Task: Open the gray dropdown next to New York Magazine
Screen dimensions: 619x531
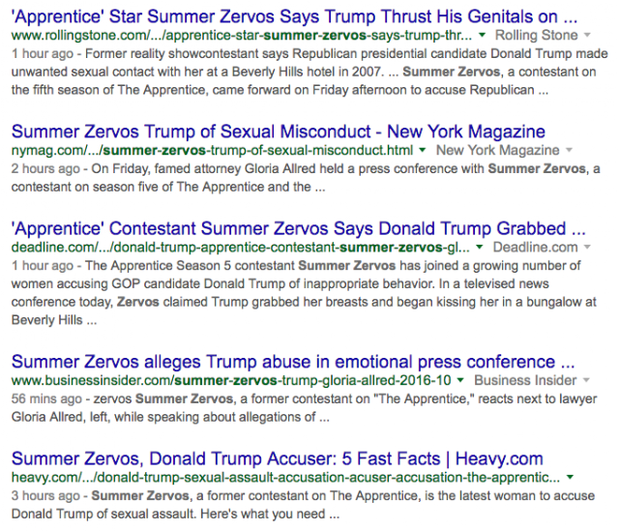Action: click(568, 151)
